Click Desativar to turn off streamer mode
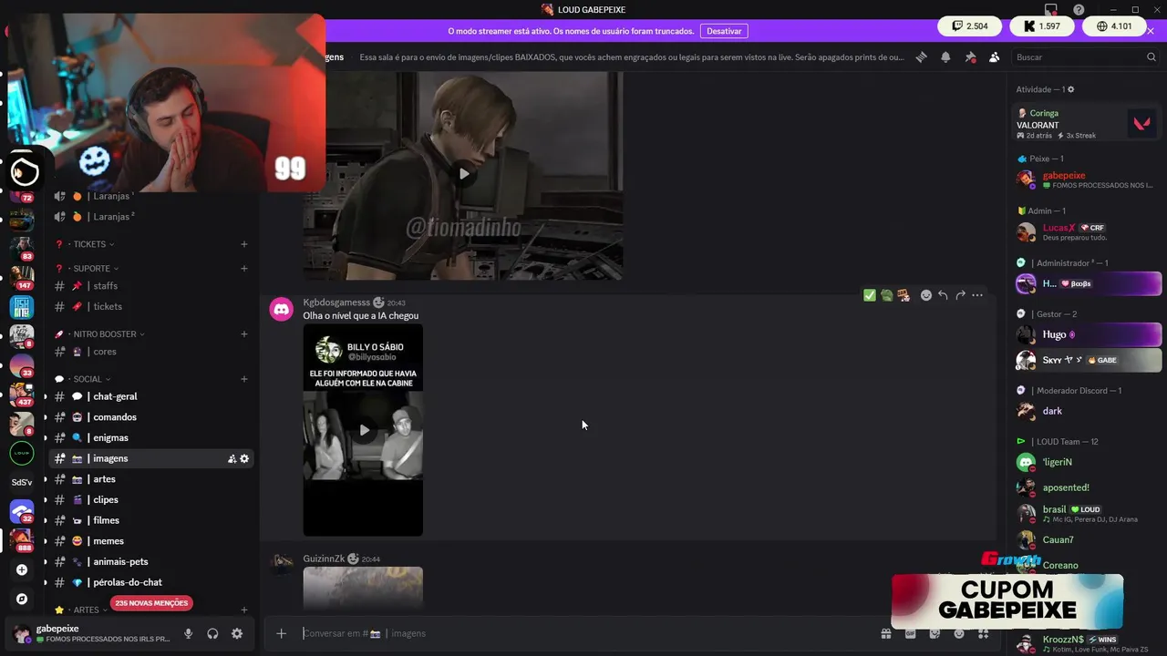1167x656 pixels. pos(724,31)
